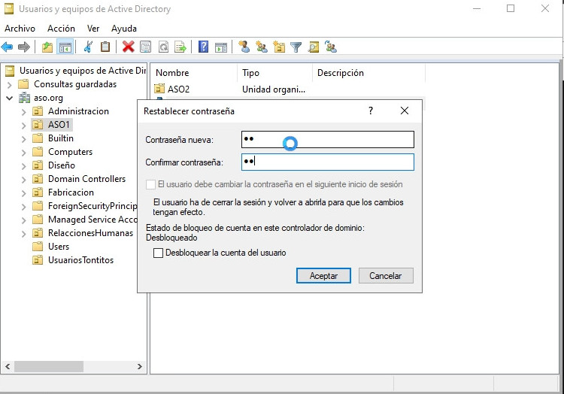Click the Aceptar button
Viewport: 564px width, 394px height.
323,276
